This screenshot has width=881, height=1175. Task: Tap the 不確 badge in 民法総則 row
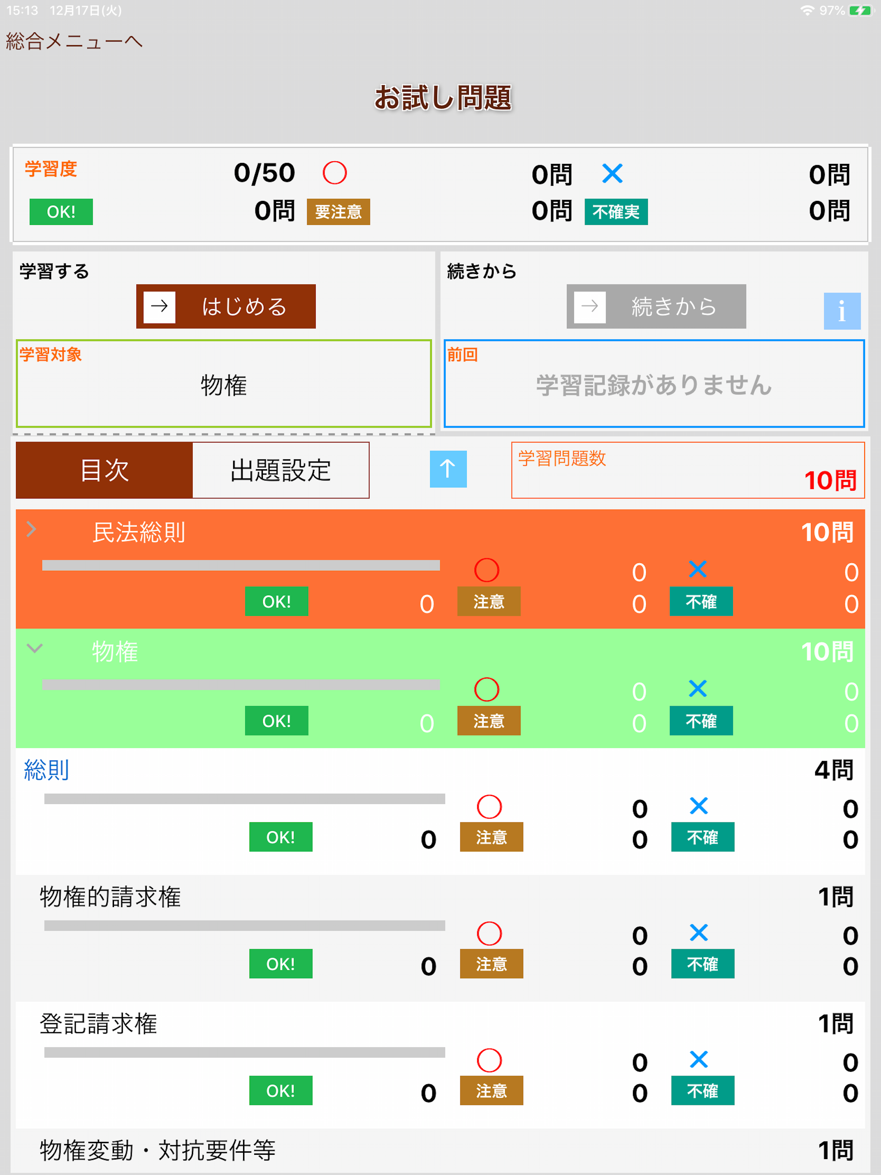coord(701,601)
